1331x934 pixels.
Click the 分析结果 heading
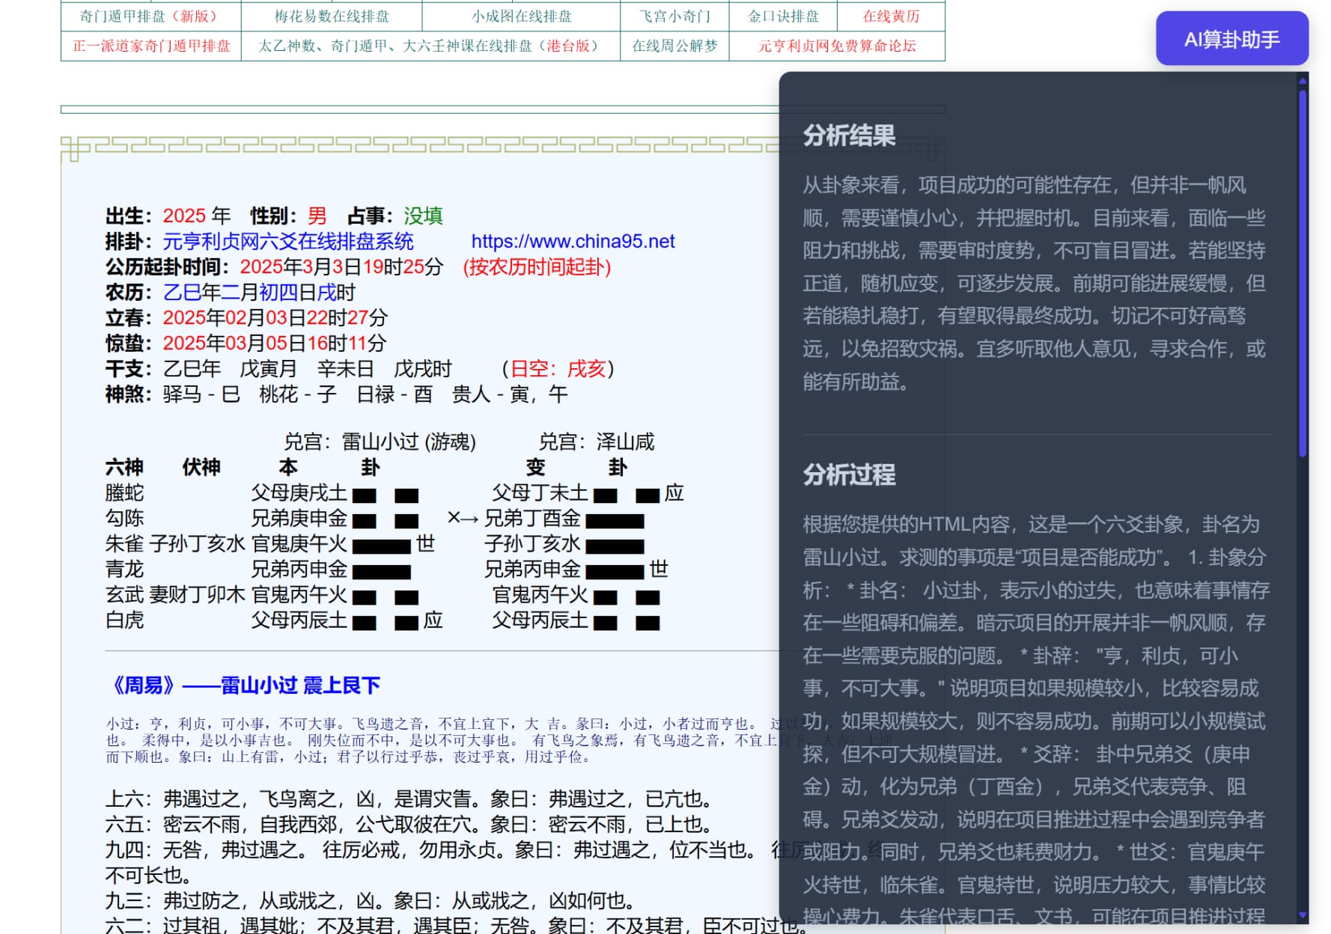pos(849,135)
